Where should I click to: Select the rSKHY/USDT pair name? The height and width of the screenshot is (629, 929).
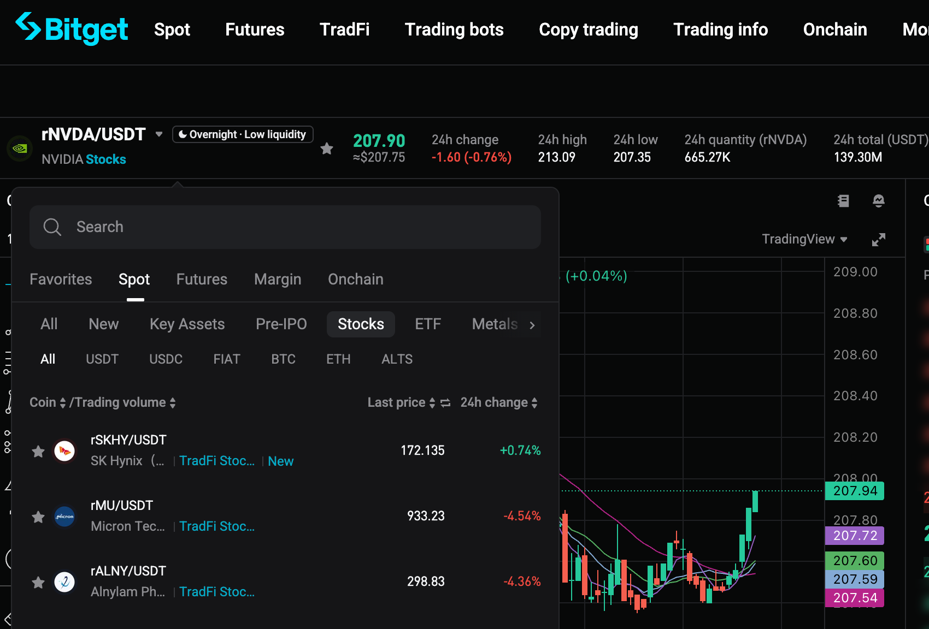(x=128, y=440)
